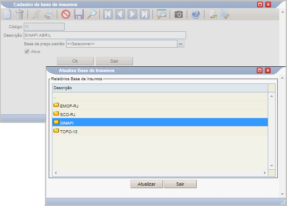Close the Cadastro de base de insumos window
The width and height of the screenshot is (287, 206).
pos(268,4)
